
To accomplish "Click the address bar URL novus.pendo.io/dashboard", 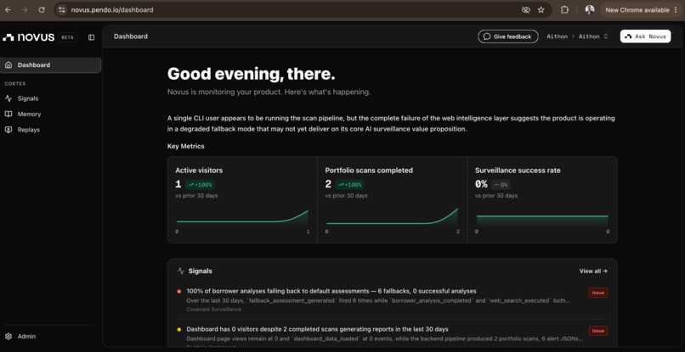I will click(x=112, y=9).
